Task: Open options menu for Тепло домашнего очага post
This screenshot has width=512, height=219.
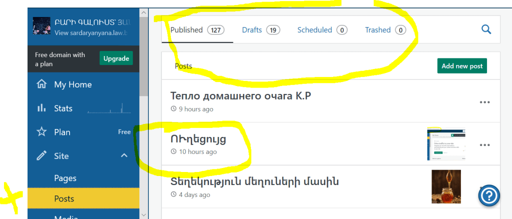Action: 484,102
